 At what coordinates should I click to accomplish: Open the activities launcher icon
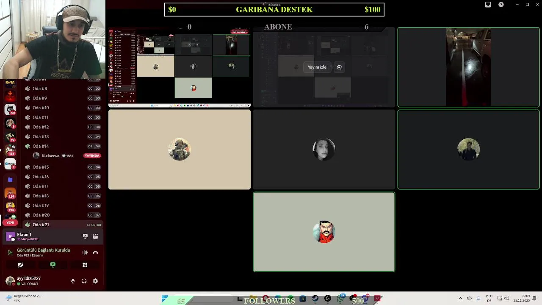point(85,265)
